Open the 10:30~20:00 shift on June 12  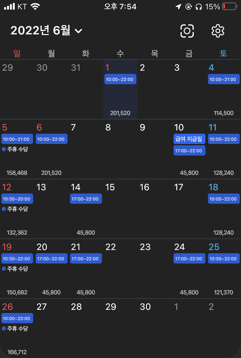(x=17, y=199)
